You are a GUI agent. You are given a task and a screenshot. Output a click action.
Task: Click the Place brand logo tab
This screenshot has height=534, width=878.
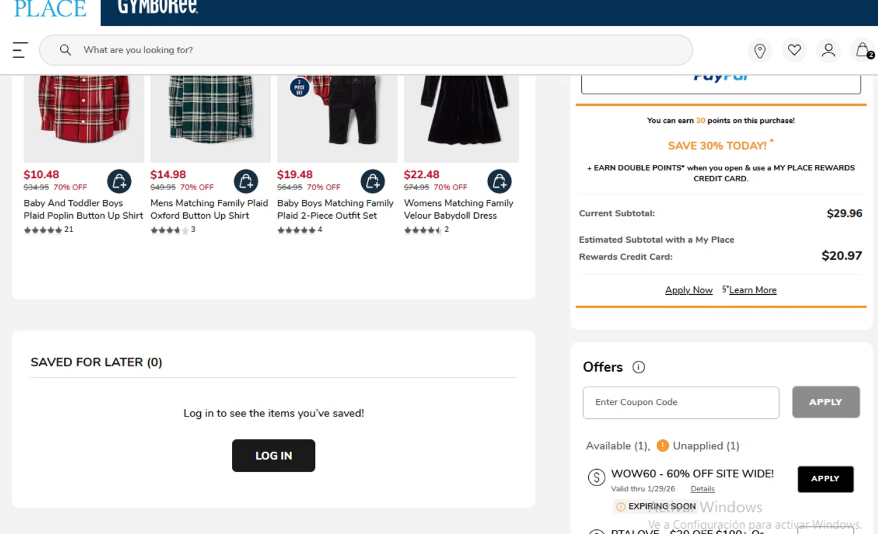click(x=50, y=9)
